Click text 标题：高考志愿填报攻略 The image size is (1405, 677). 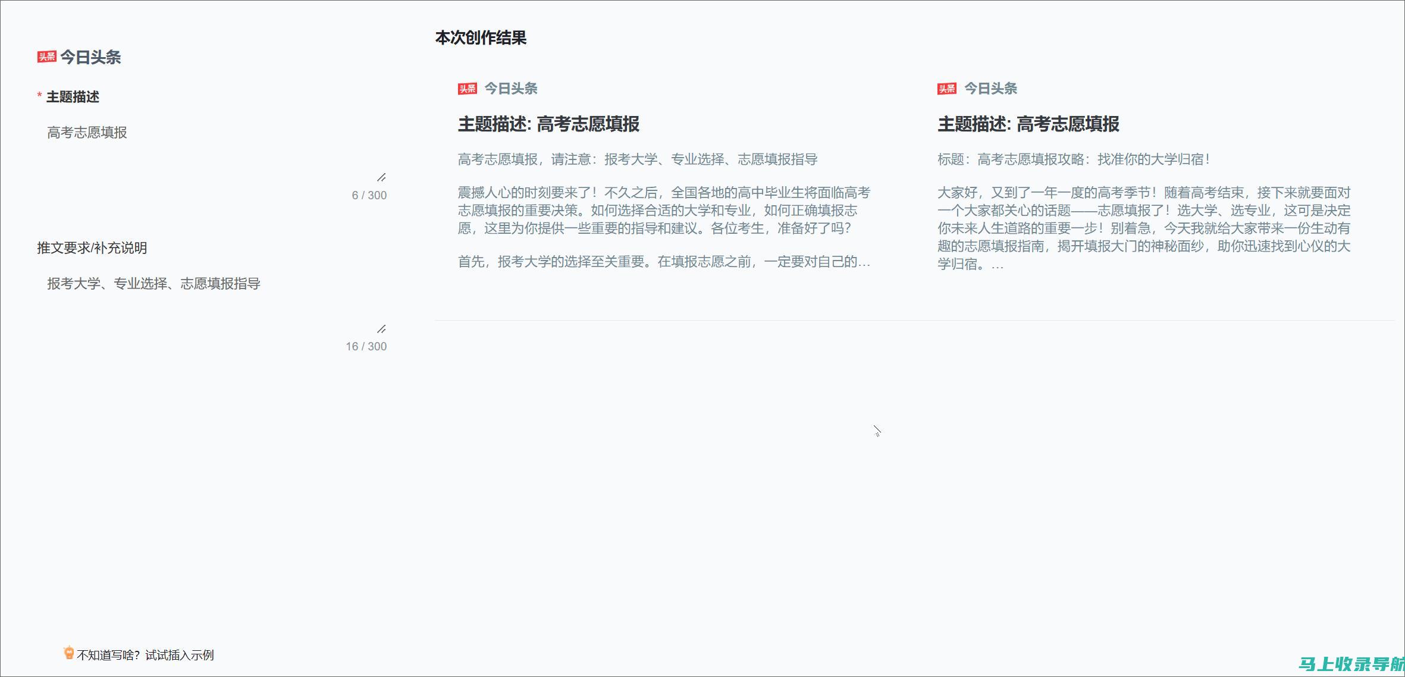(x=1074, y=159)
